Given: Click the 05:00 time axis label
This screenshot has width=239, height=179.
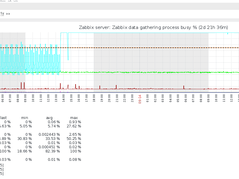Looking at the screenshot, I should tap(178, 98).
